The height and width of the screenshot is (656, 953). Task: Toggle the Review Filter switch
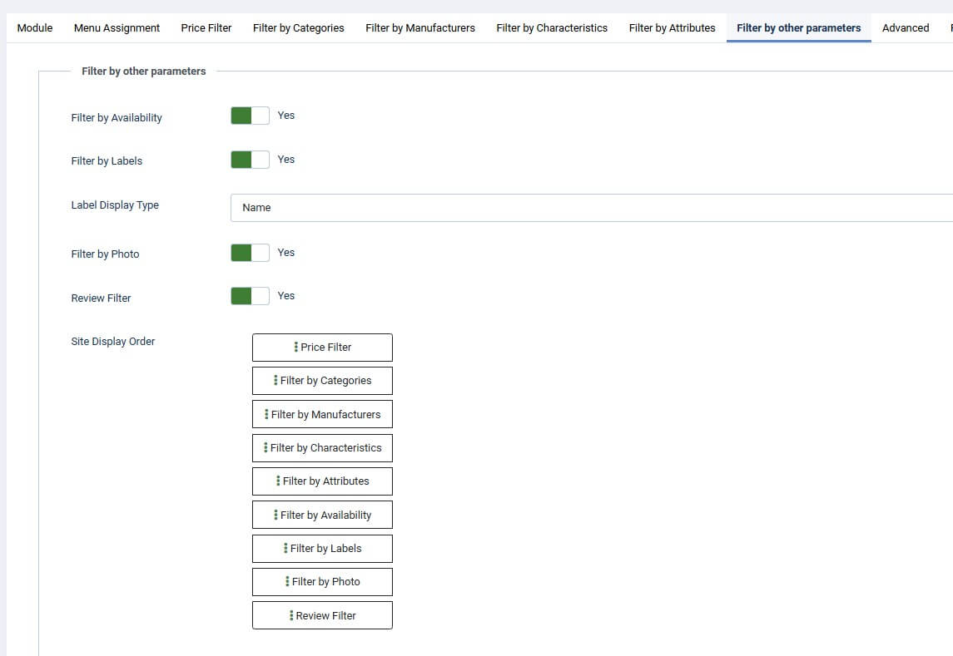250,296
